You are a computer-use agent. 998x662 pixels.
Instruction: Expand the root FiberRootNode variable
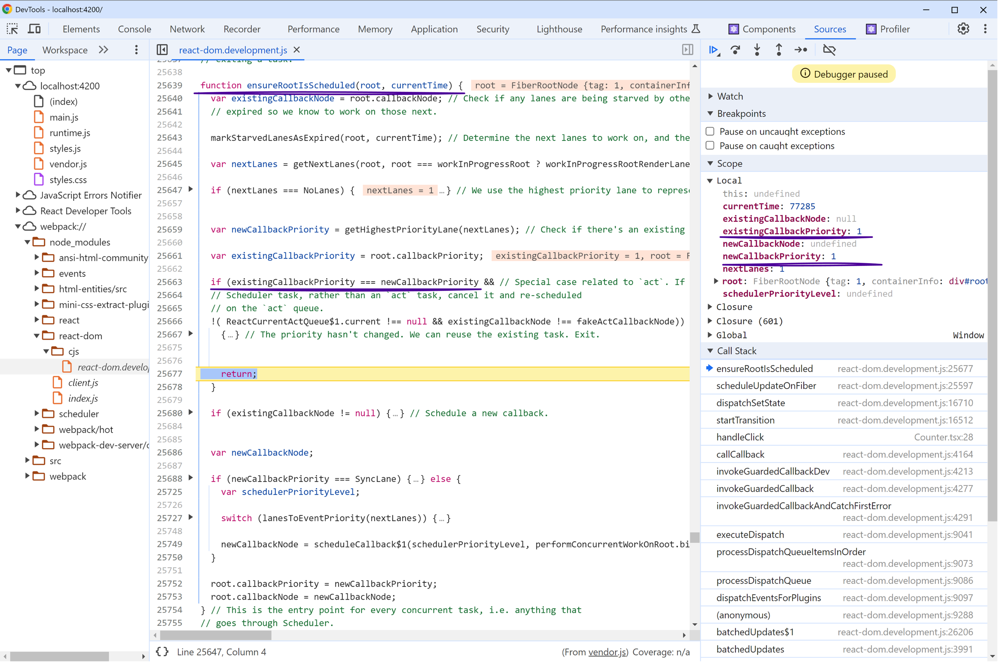pos(716,281)
